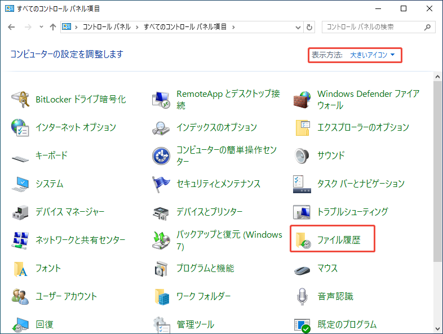Viewport: 443px width, 334px height.
Task: Open the ワーク フォルダー icon
Action: (162, 297)
